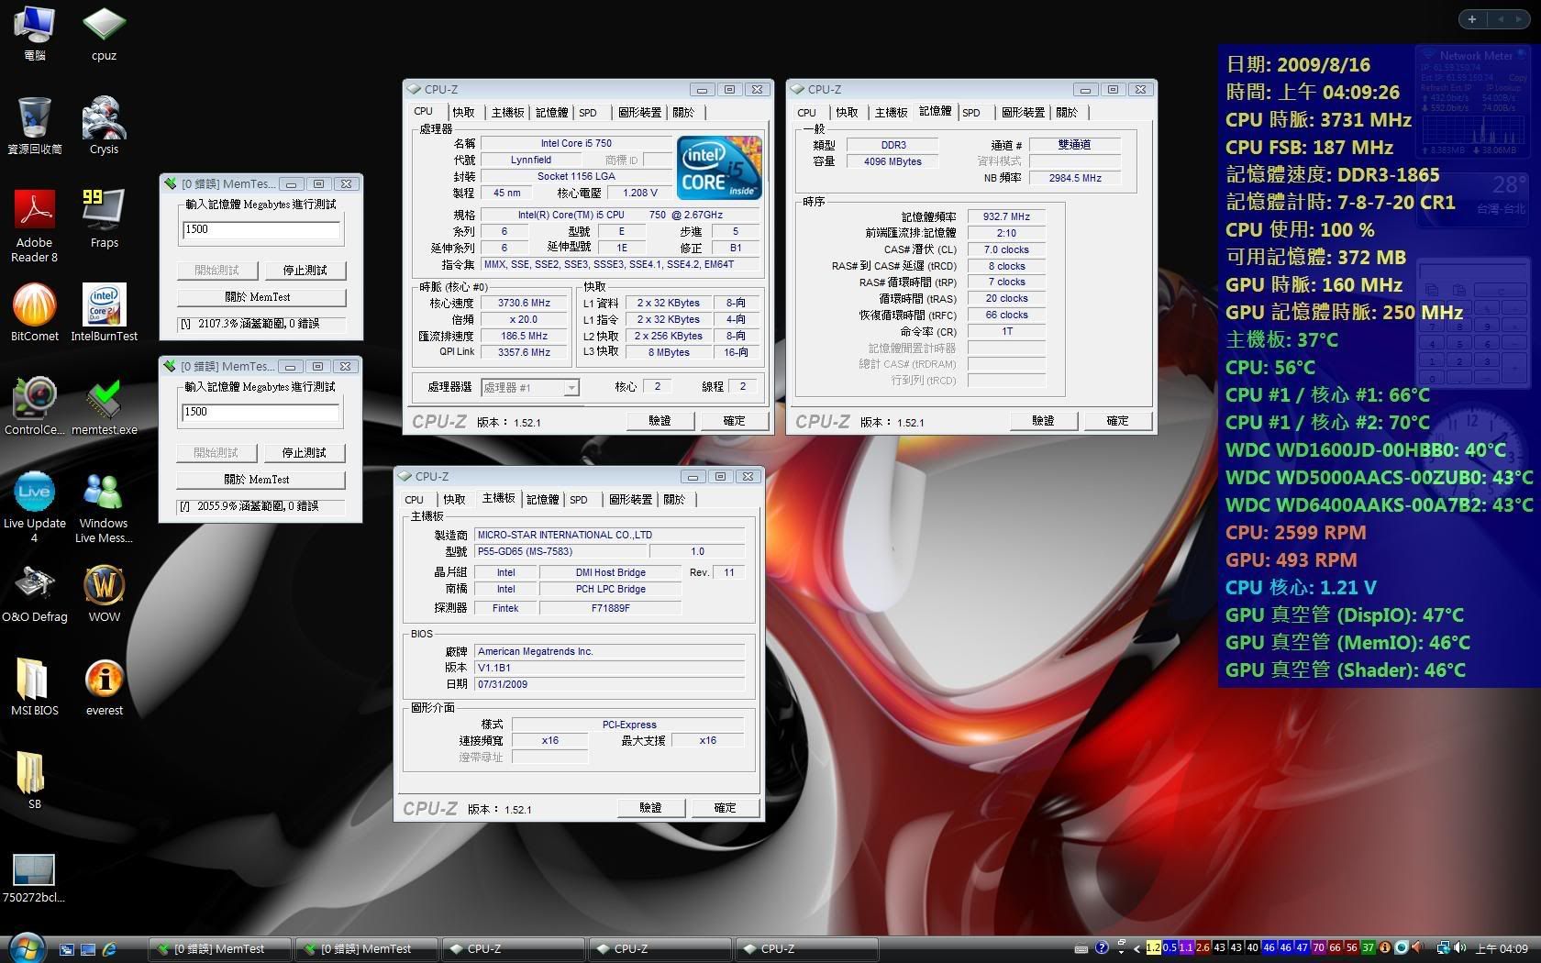Screen dimensions: 1541x963
Task: Open the 電腦 (Computer) desktop icon
Action: tap(34, 32)
